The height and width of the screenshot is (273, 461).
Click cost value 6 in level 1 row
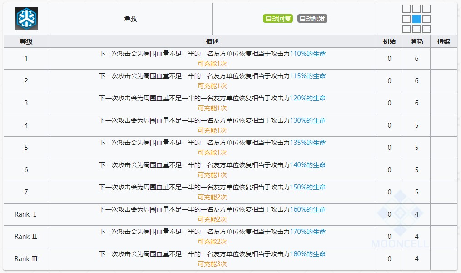pyautogui.click(x=416, y=59)
